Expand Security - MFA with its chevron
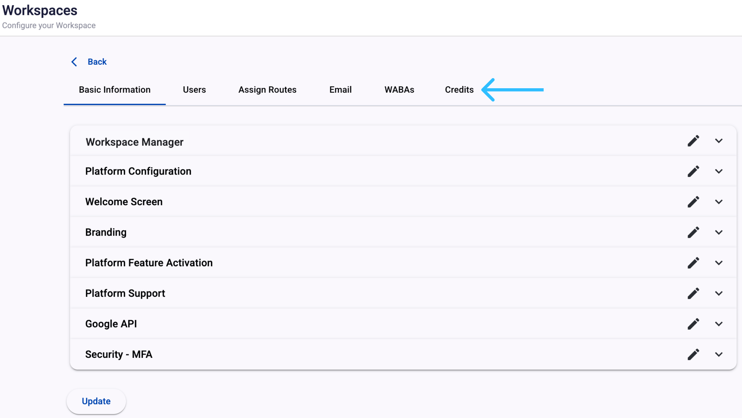This screenshot has height=418, width=742. click(x=718, y=354)
